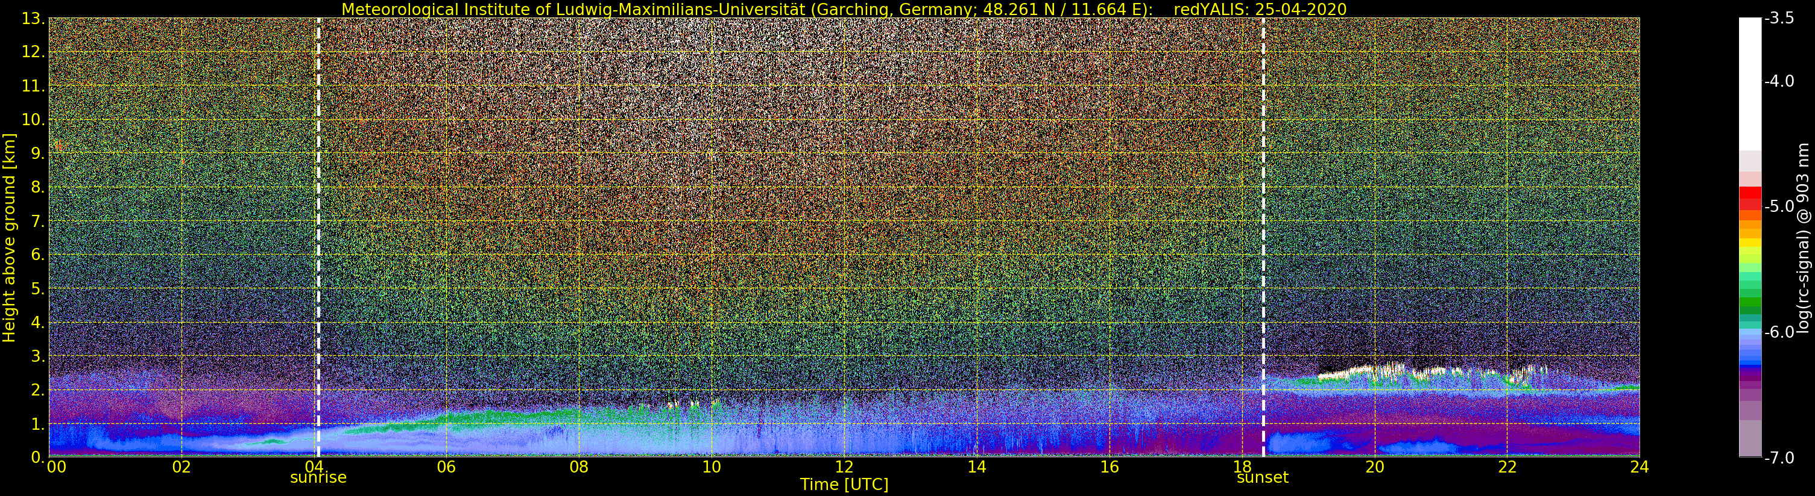Click the blue band of the colorbar
The image size is (1815, 496).
[x=1749, y=358]
